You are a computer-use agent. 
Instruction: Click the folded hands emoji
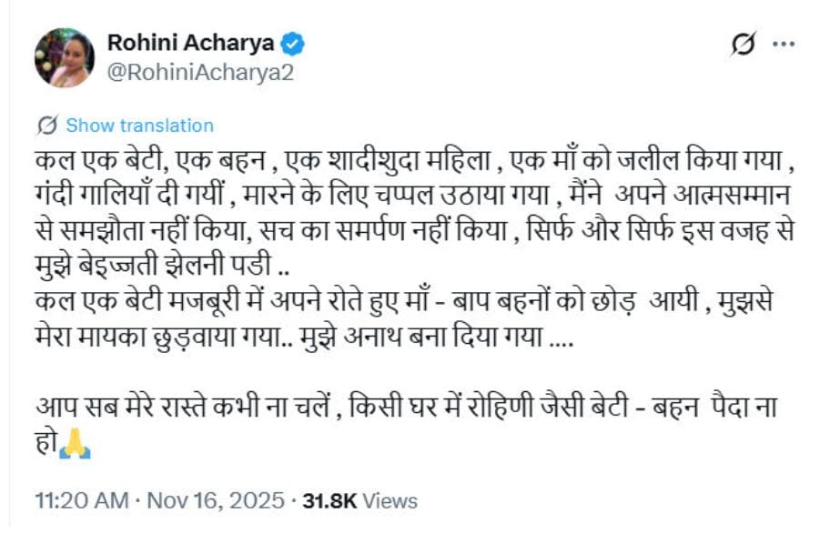(x=75, y=448)
